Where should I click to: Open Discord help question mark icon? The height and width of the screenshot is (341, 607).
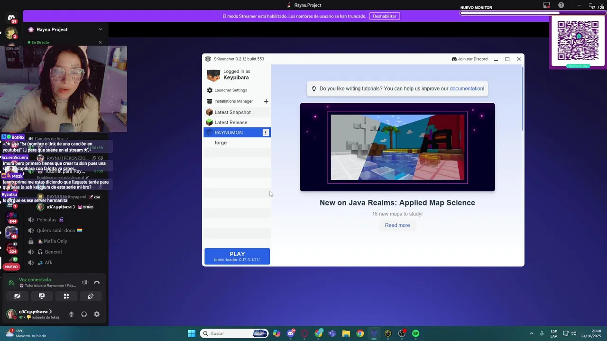(561, 5)
